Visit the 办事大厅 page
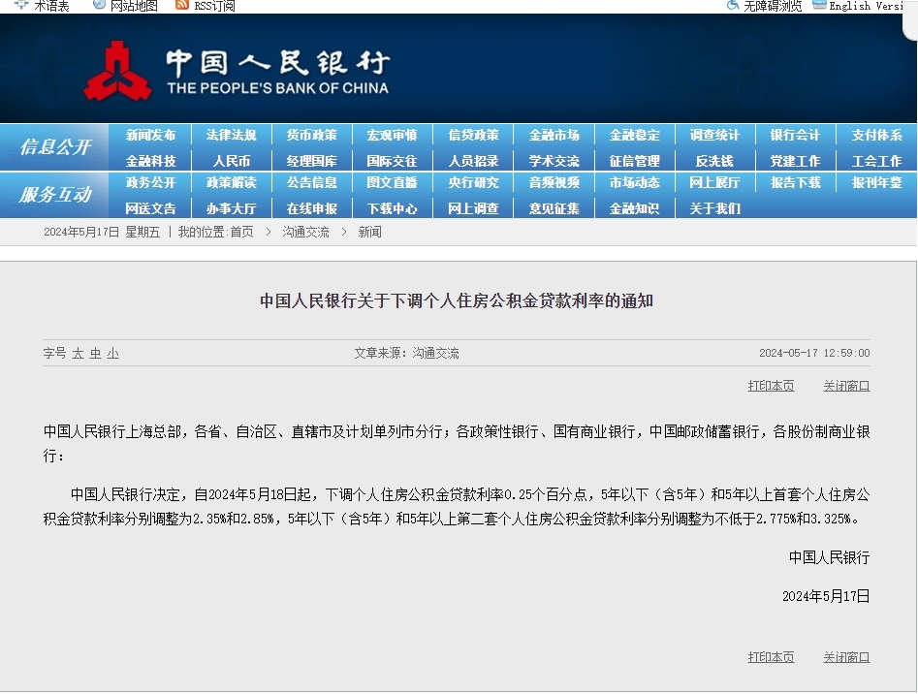The width and height of the screenshot is (918, 694). [x=232, y=208]
